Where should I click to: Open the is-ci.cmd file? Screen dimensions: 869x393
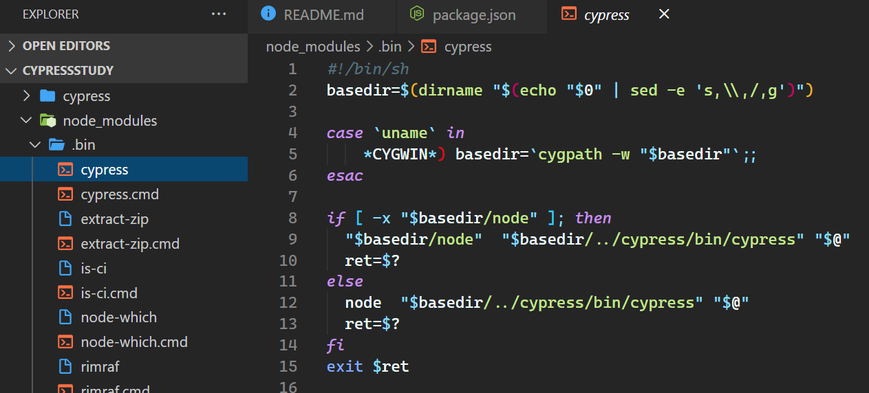click(124, 293)
